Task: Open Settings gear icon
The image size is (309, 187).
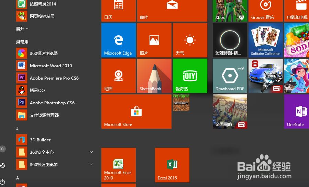Action: tap(2, 165)
